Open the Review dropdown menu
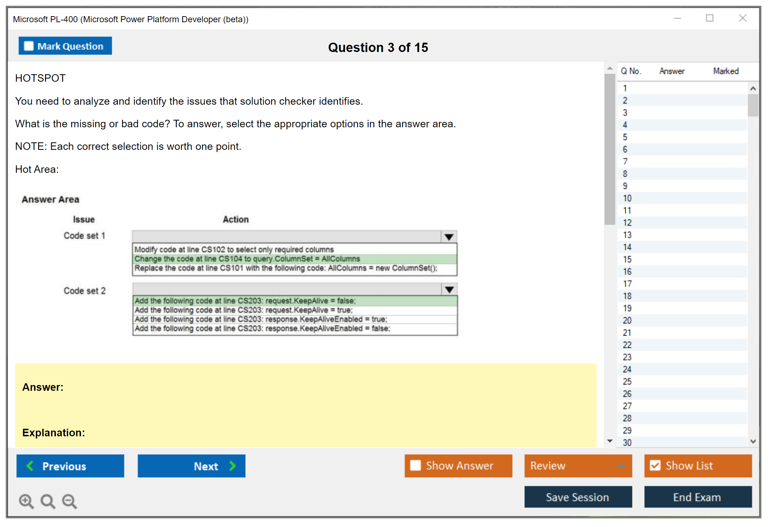The height and width of the screenshot is (527, 770). pyautogui.click(x=621, y=466)
